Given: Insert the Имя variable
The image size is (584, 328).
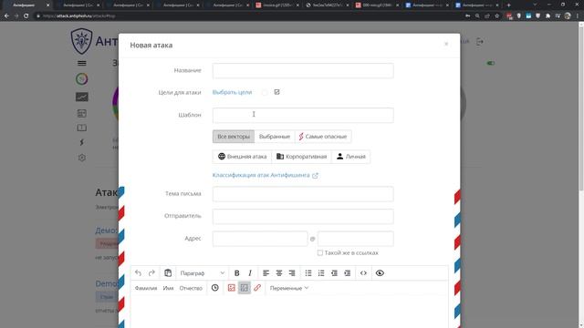Looking at the screenshot, I should click(168, 288).
